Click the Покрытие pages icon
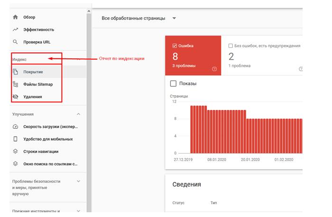 pyautogui.click(x=15, y=72)
